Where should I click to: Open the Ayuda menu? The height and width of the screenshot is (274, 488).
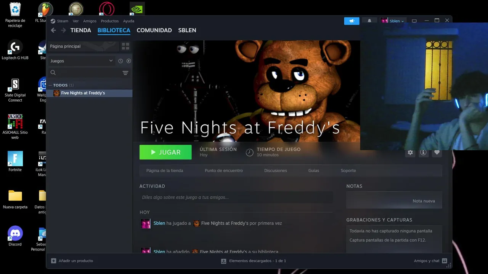tap(128, 21)
